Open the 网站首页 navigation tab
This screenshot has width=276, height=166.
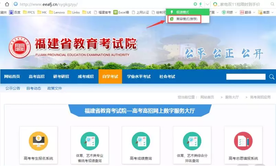pyautogui.click(x=12, y=76)
